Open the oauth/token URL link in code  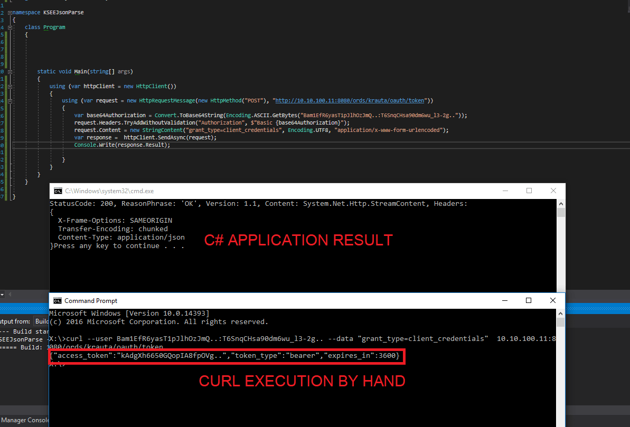click(x=350, y=101)
